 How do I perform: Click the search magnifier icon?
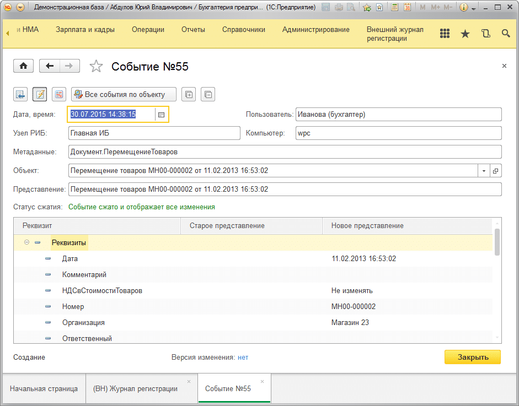click(506, 34)
